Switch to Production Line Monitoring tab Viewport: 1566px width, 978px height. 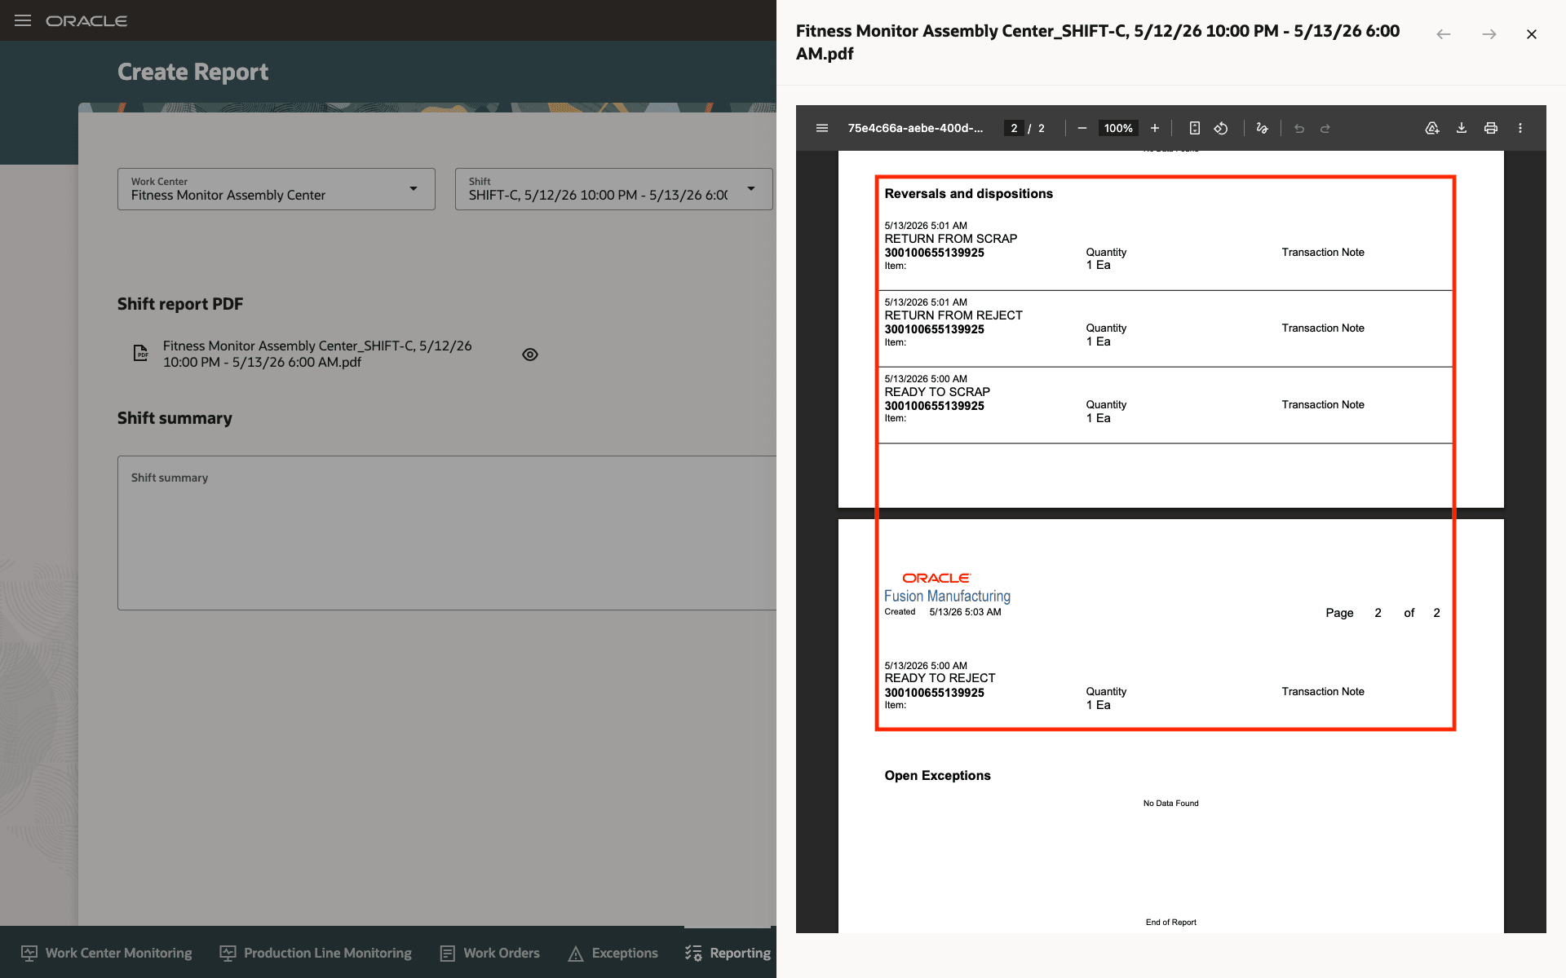(x=316, y=953)
